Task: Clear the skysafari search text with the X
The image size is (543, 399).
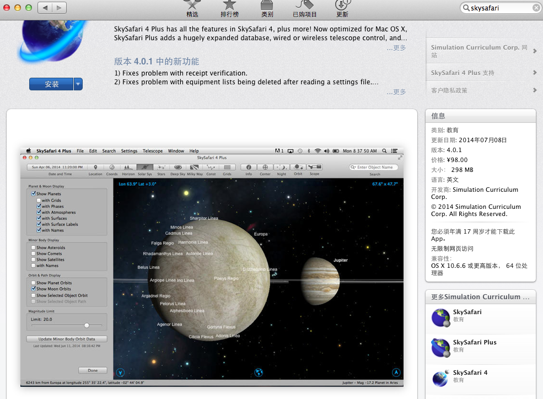Action: pyautogui.click(x=536, y=8)
